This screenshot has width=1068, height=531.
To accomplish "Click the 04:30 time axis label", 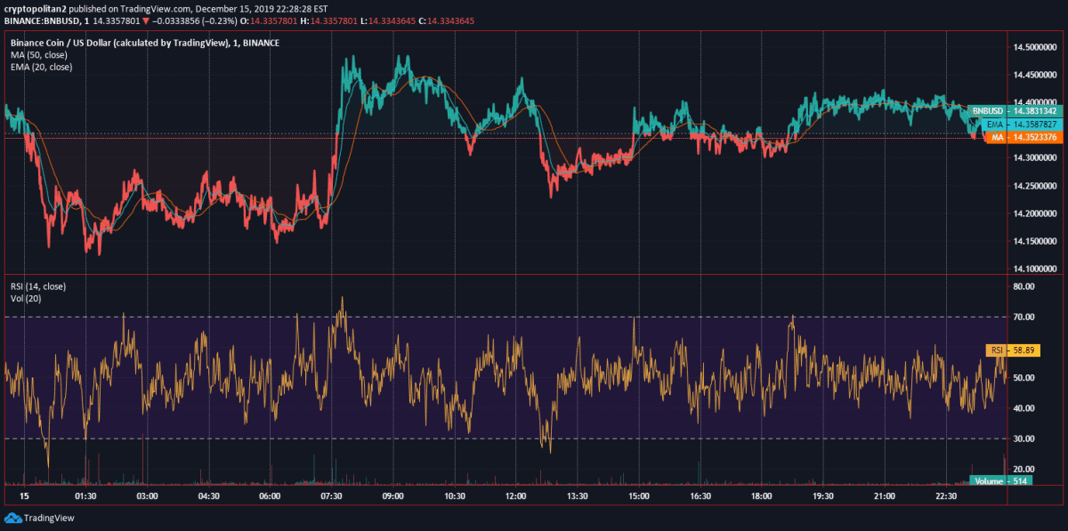I will (x=208, y=496).
